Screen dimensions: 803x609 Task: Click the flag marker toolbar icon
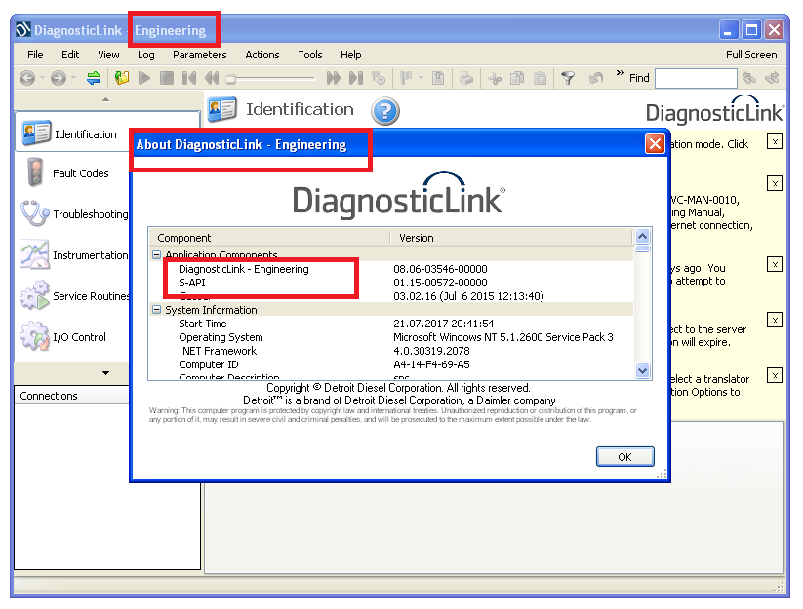click(x=406, y=78)
